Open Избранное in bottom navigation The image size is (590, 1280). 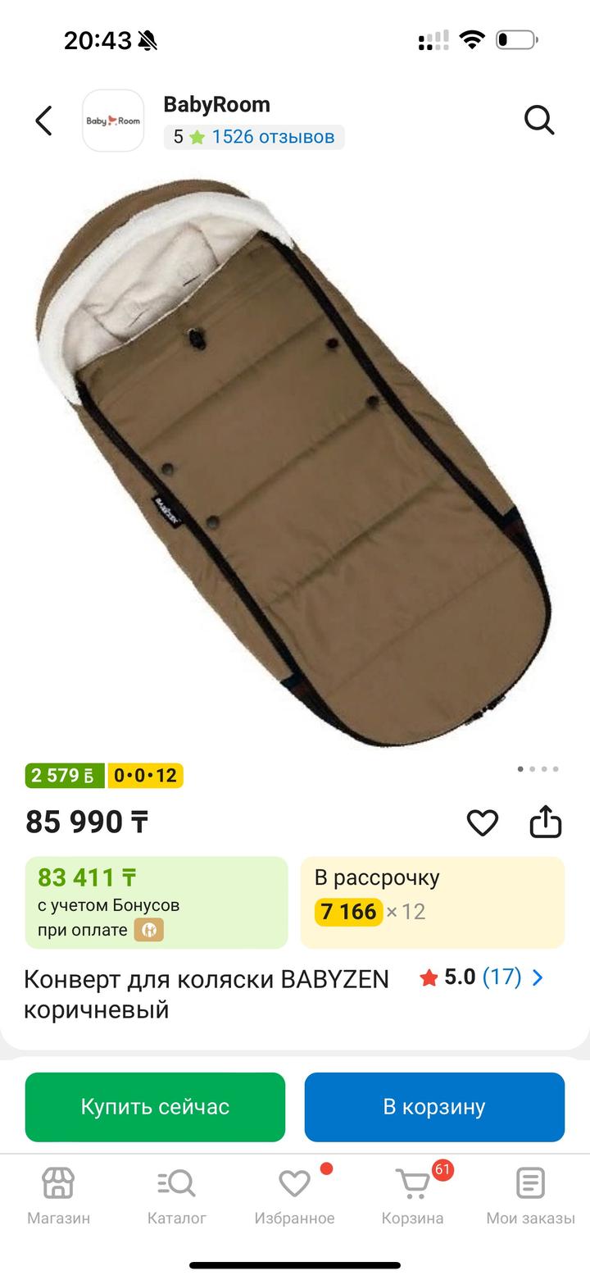pos(295,1196)
